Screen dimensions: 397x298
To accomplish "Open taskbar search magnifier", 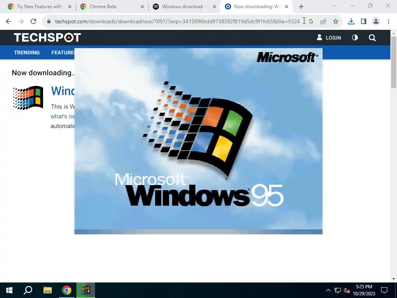I will tap(28, 290).
